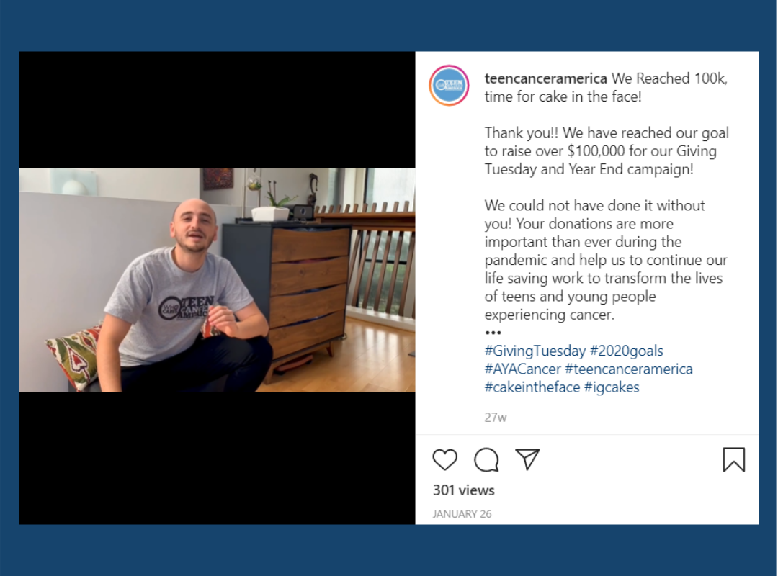
Task: Open the #2020goals hashtag
Action: [626, 351]
